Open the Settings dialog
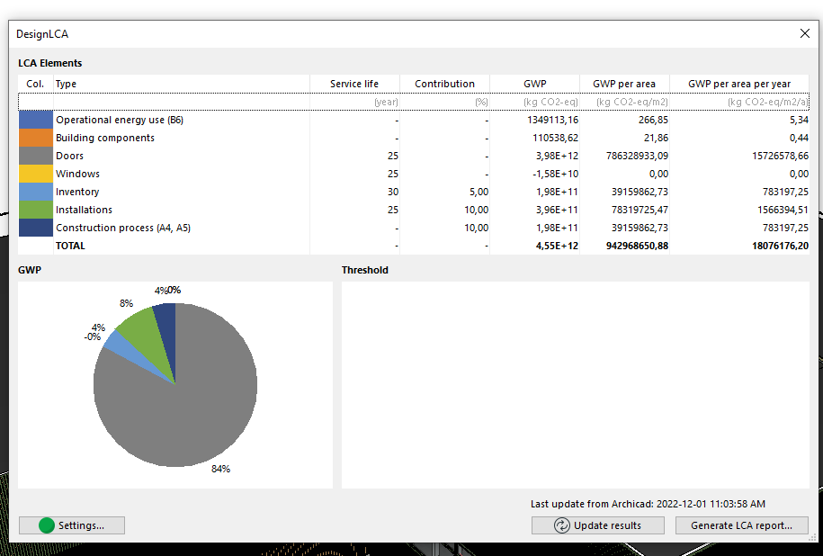The height and width of the screenshot is (556, 823). click(x=72, y=525)
